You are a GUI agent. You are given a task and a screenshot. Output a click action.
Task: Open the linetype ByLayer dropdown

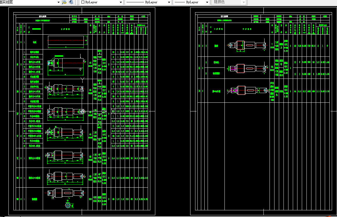(169, 2)
